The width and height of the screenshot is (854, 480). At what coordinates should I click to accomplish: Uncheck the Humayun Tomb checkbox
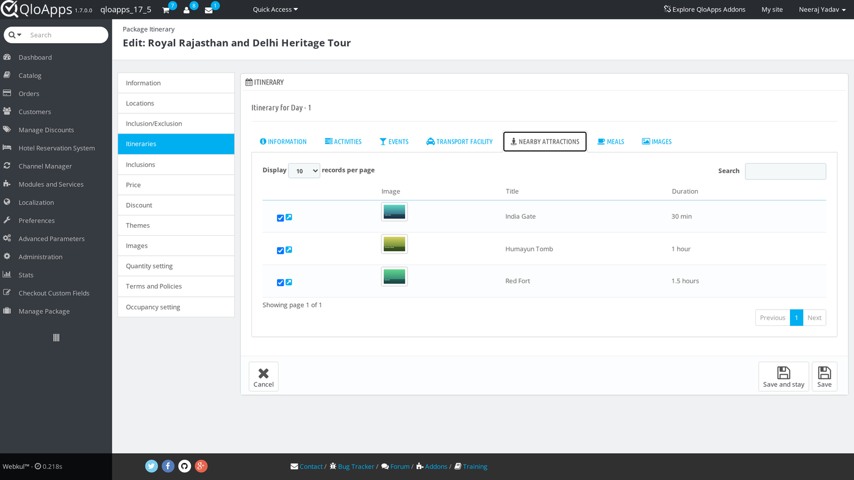[281, 250]
